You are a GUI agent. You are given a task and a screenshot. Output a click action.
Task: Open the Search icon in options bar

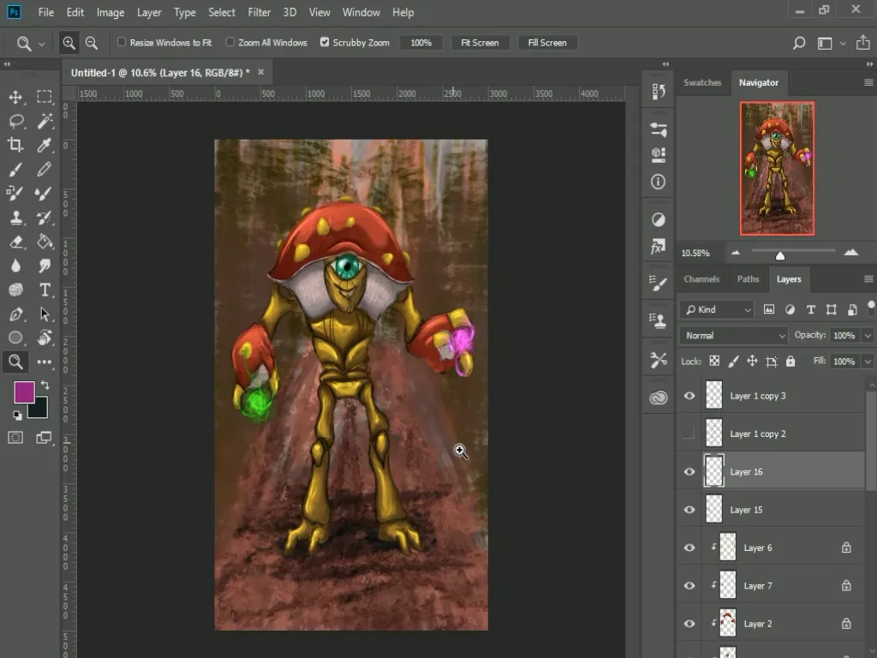coord(799,43)
